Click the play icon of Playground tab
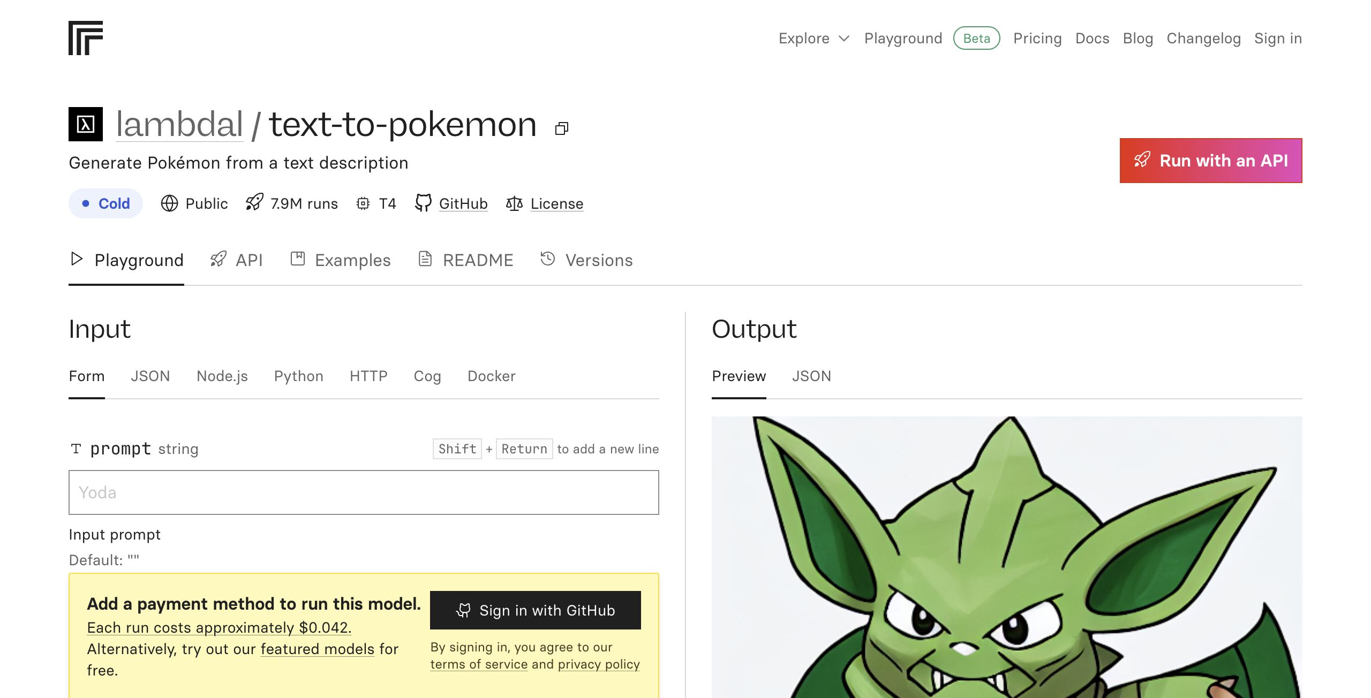This screenshot has width=1371, height=698. point(77,259)
